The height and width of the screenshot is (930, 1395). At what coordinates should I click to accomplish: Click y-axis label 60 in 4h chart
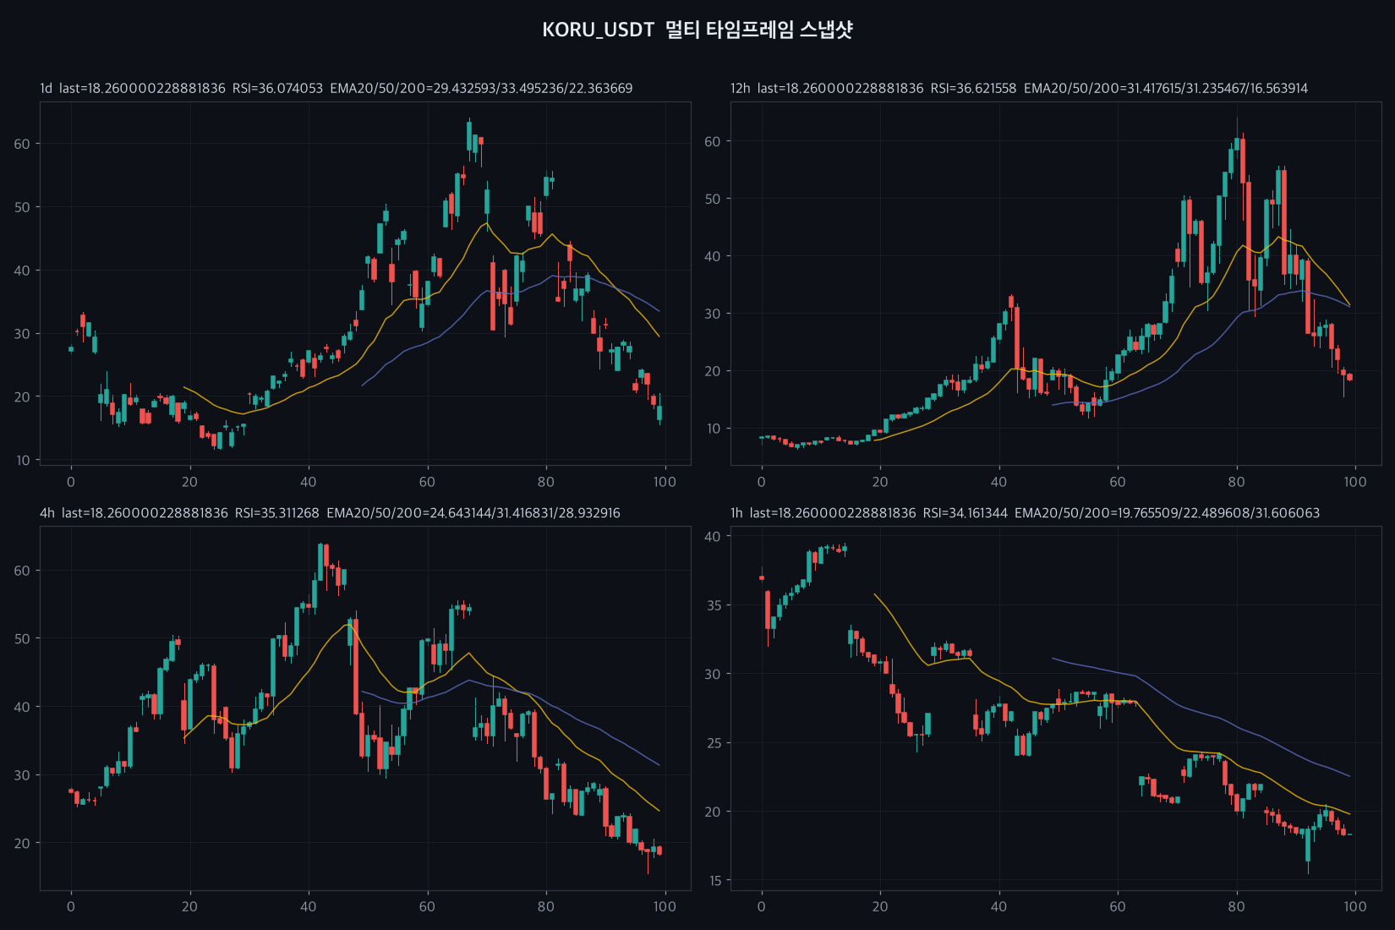click(x=22, y=571)
